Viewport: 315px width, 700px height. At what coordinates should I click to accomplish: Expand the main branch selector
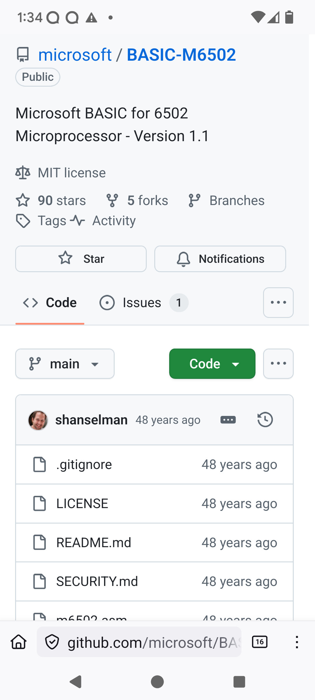65,364
